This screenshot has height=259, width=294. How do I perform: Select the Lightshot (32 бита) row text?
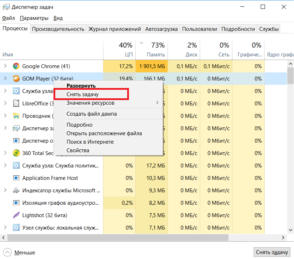[x=45, y=215]
